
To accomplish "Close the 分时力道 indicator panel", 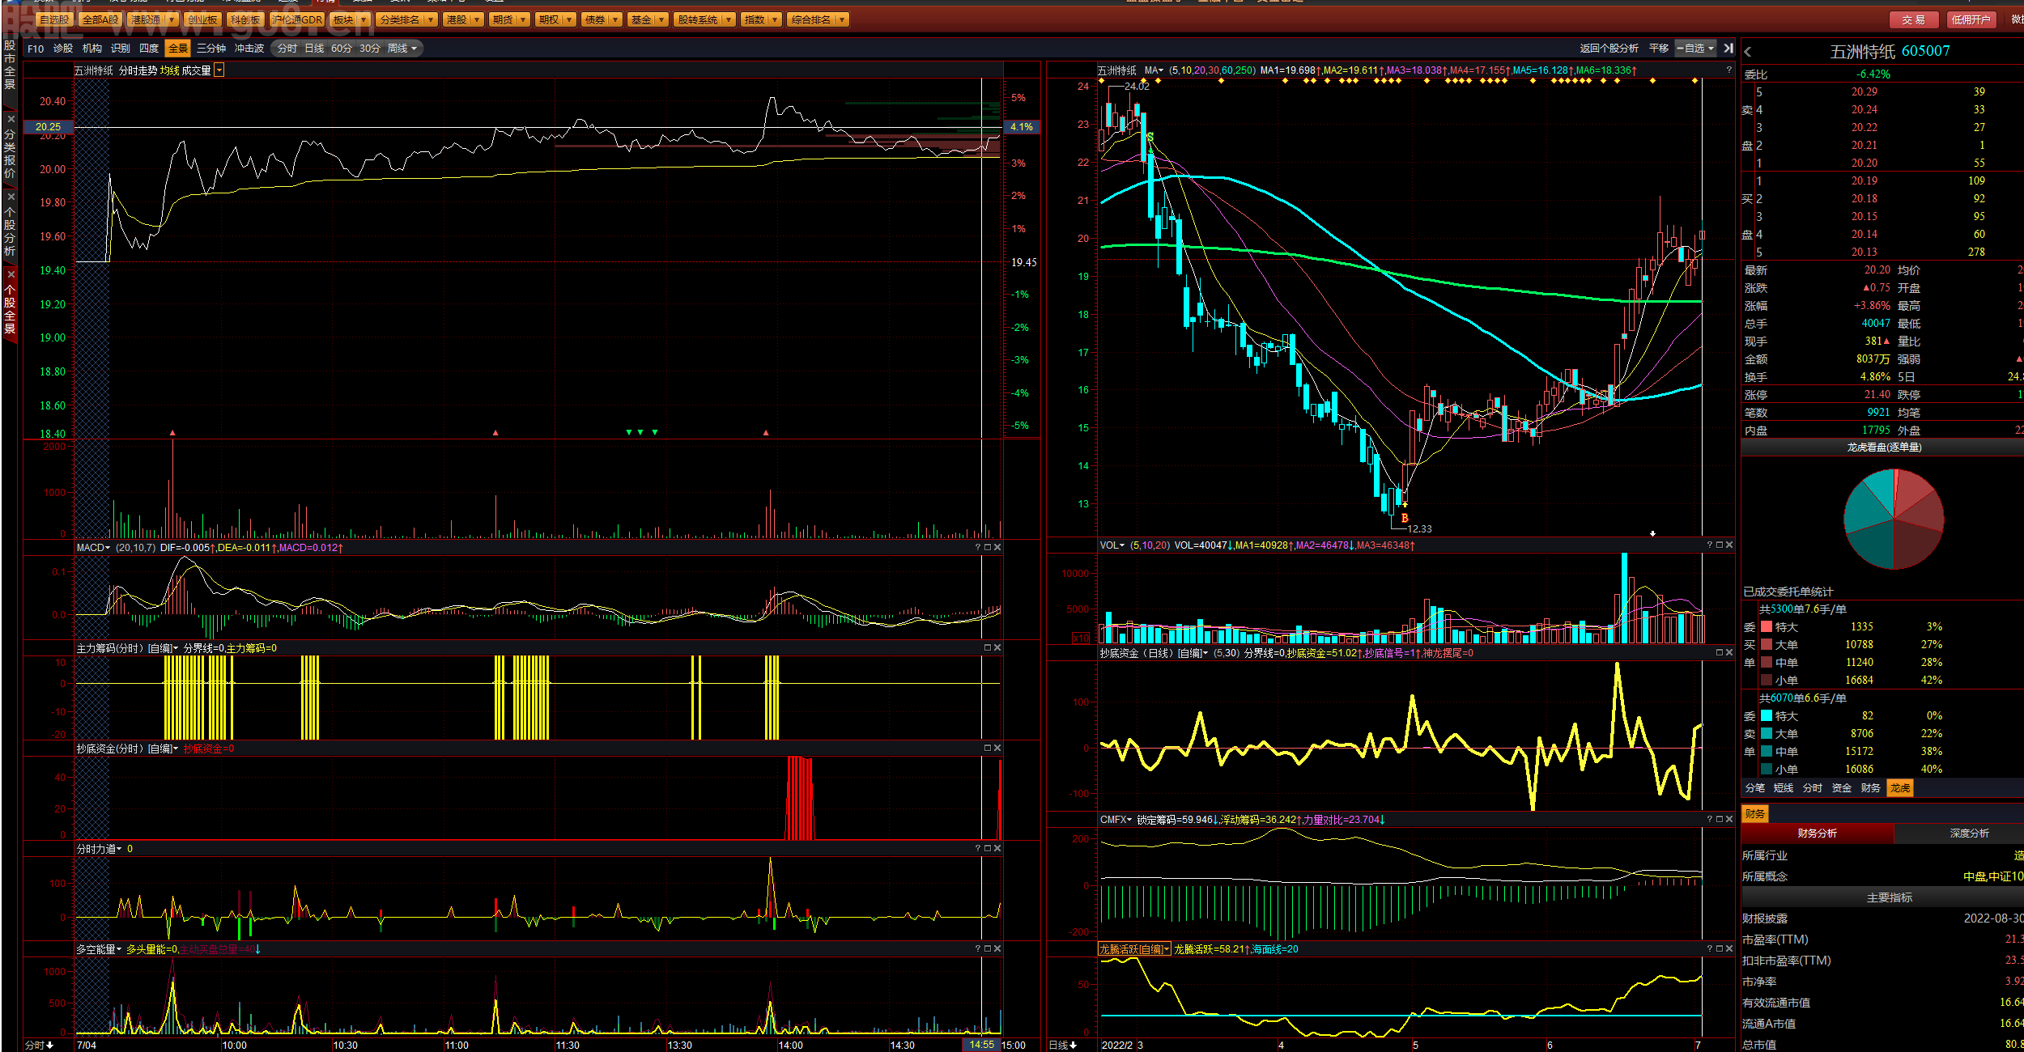I will pyautogui.click(x=997, y=848).
